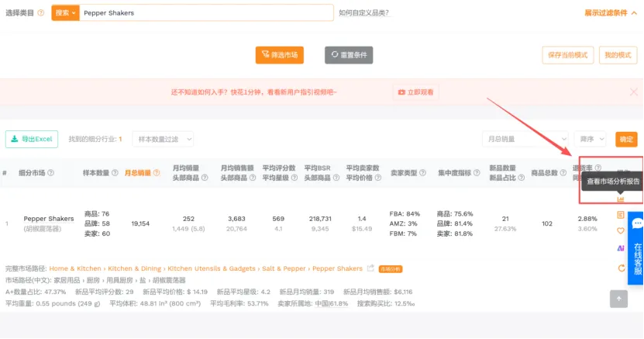Click the 重置条件 reset button
This screenshot has height=339, width=644.
349,55
